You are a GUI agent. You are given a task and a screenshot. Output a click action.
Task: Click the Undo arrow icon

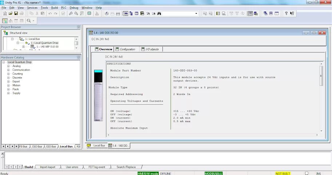pos(50,13)
